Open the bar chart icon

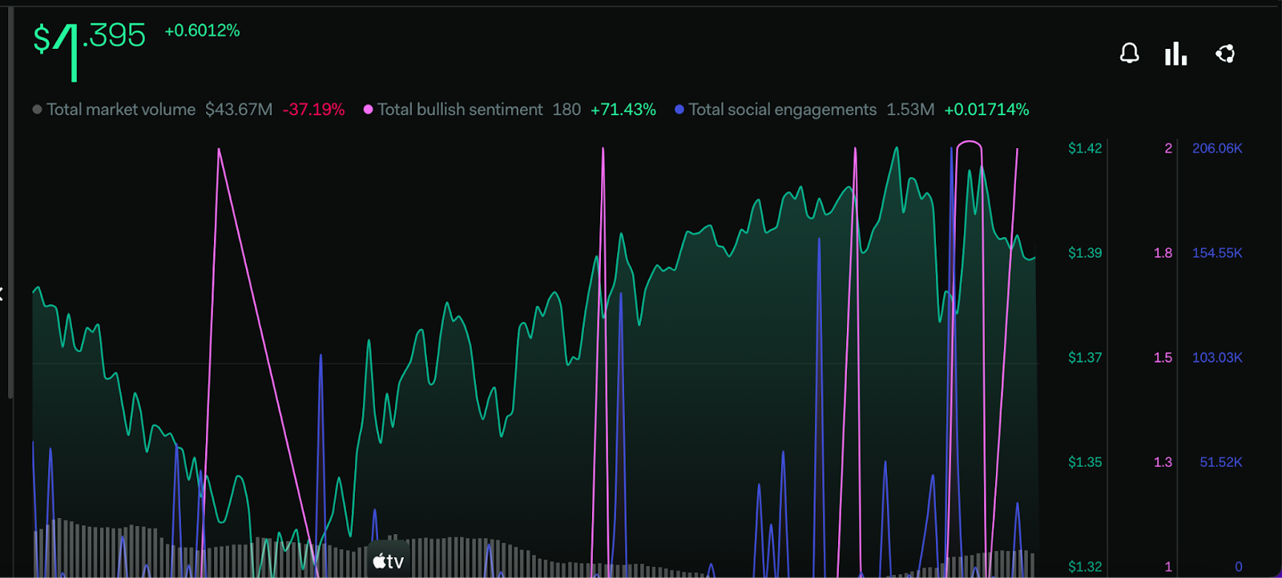(1175, 54)
